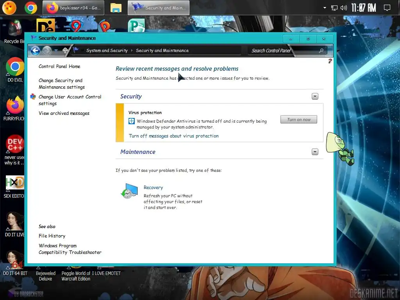Click Turn off messages about virus protection
The width and height of the screenshot is (400, 300).
tap(174, 136)
